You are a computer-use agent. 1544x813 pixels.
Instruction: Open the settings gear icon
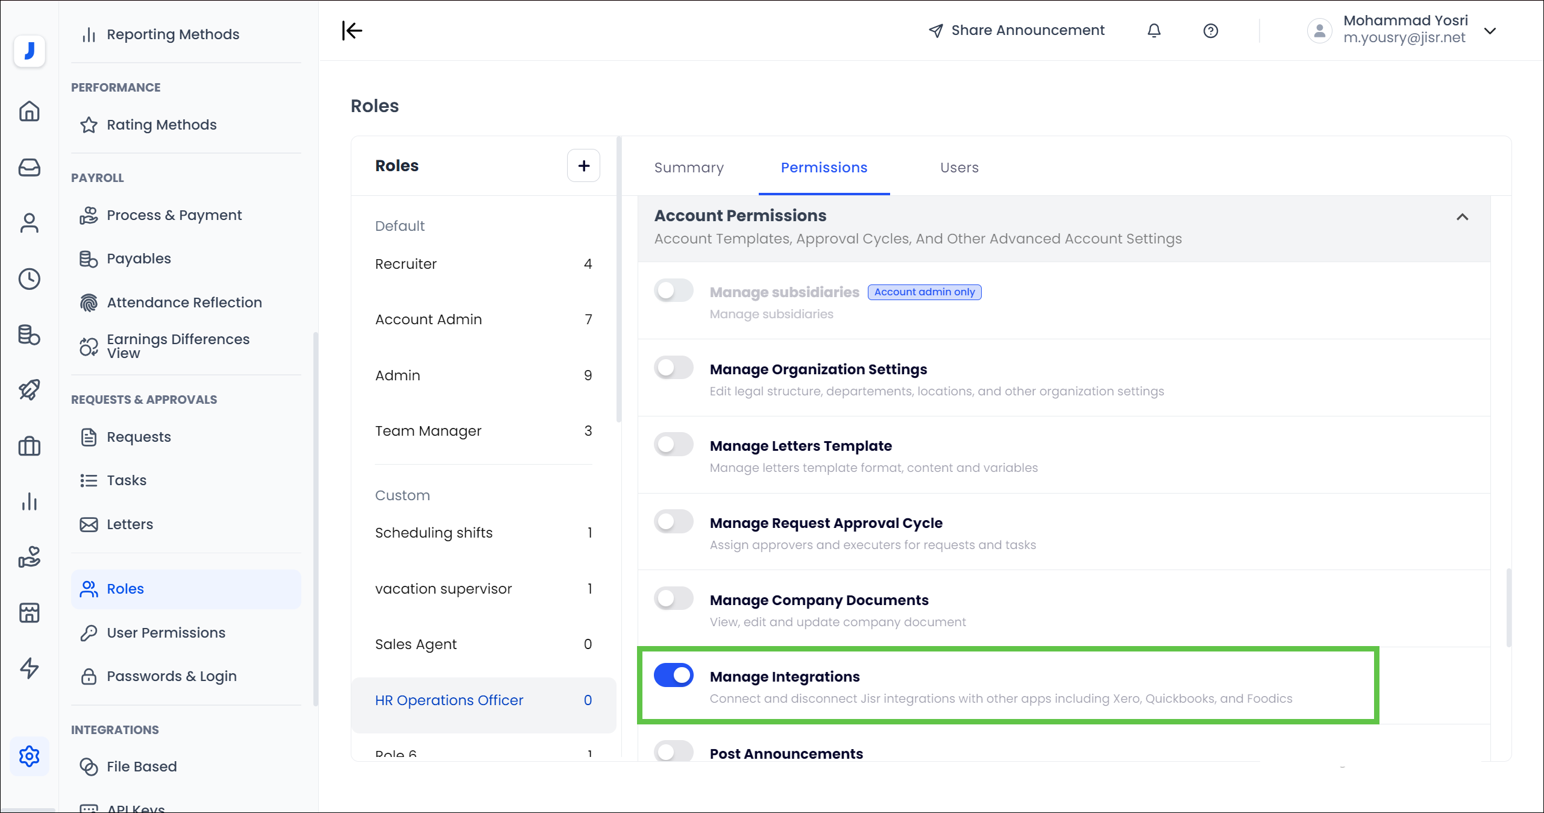(29, 756)
